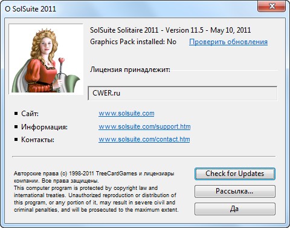Click the О SolSuite 2011 title bar text
Image resolution: width=290 pixels, height=228 pixels.
(30, 9)
